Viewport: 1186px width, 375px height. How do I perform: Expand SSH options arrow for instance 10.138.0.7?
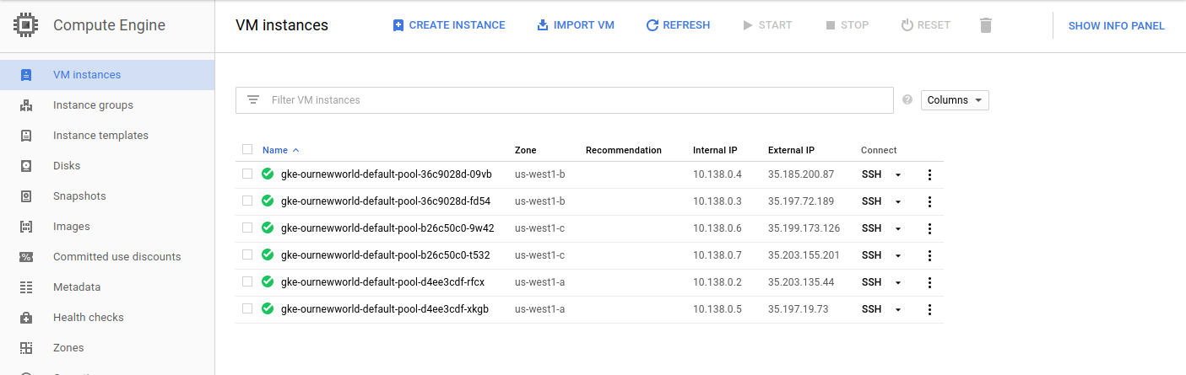click(x=898, y=256)
